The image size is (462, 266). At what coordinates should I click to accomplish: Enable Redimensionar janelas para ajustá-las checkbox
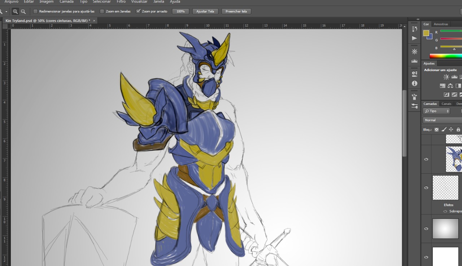click(x=35, y=12)
